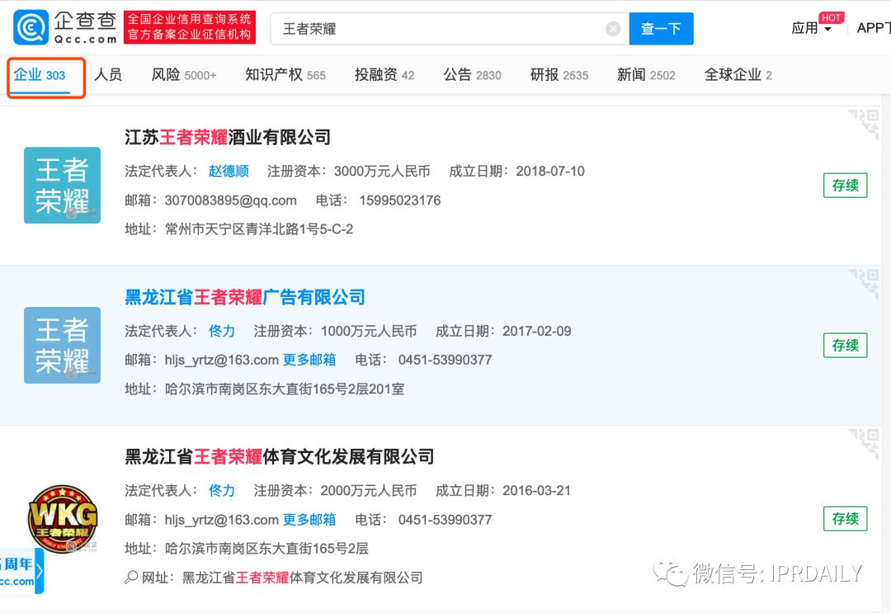This screenshot has width=891, height=613.
Task: Open the 全球企业 2 tab
Action: (738, 74)
